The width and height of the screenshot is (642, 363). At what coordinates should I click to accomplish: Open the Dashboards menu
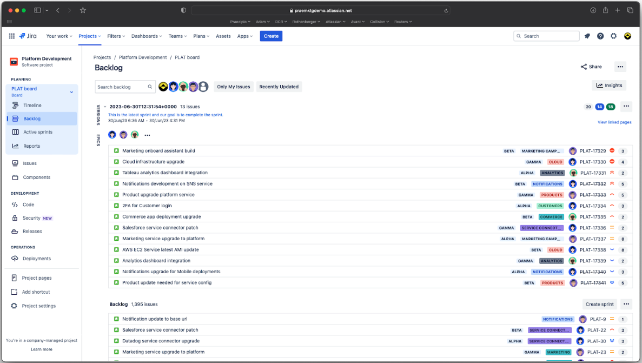(146, 36)
